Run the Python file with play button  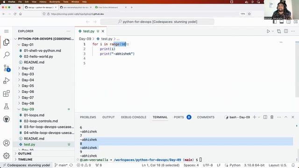tap(268, 31)
